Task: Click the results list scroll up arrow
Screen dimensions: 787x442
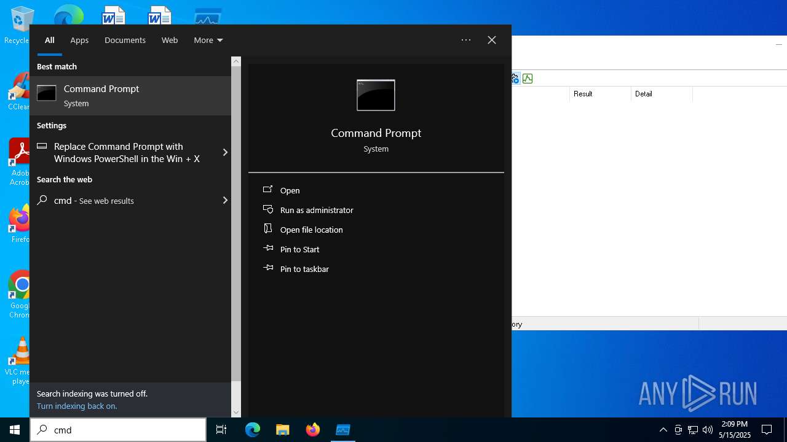Action: tap(236, 61)
